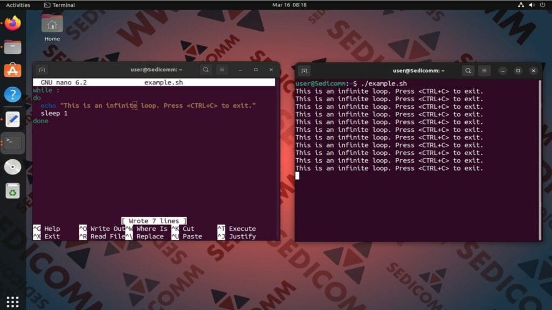Select the ./example.sh command in right terminal
This screenshot has width=552, height=310.
(384, 83)
